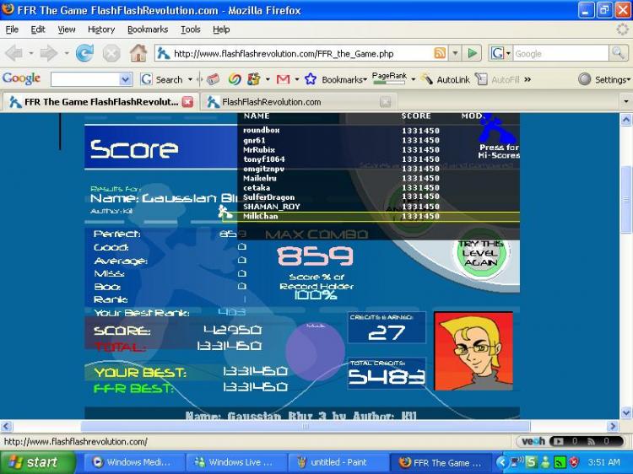
Task: Open the View menu
Action: pyautogui.click(x=66, y=30)
